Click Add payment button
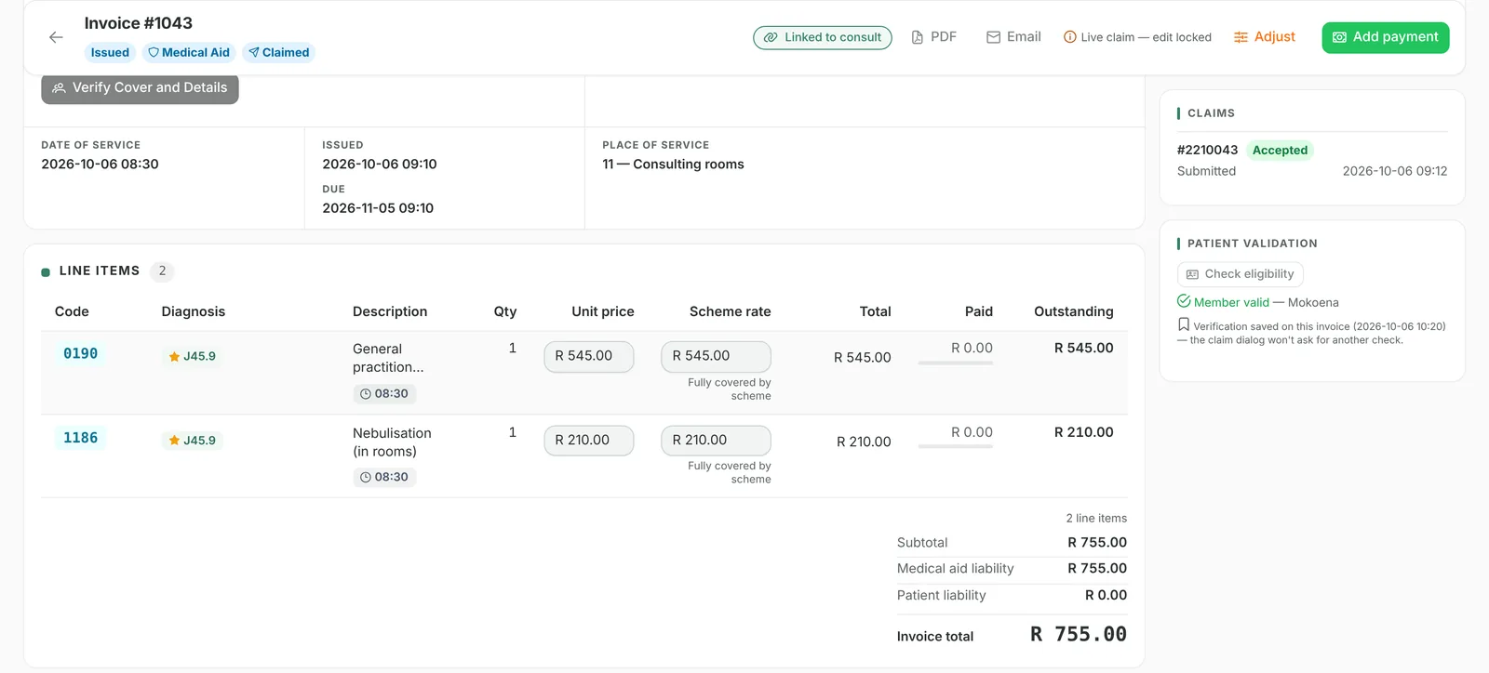The image size is (1489, 673). (1385, 37)
